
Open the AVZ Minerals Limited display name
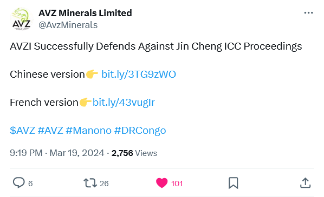pyautogui.click(x=85, y=13)
